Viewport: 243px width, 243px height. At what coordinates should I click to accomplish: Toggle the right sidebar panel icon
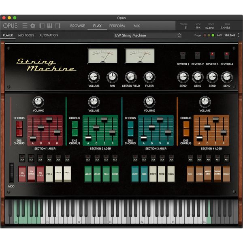(58, 26)
